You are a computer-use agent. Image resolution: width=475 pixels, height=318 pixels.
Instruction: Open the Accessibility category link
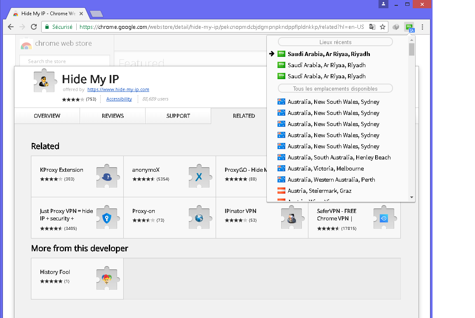tap(119, 99)
